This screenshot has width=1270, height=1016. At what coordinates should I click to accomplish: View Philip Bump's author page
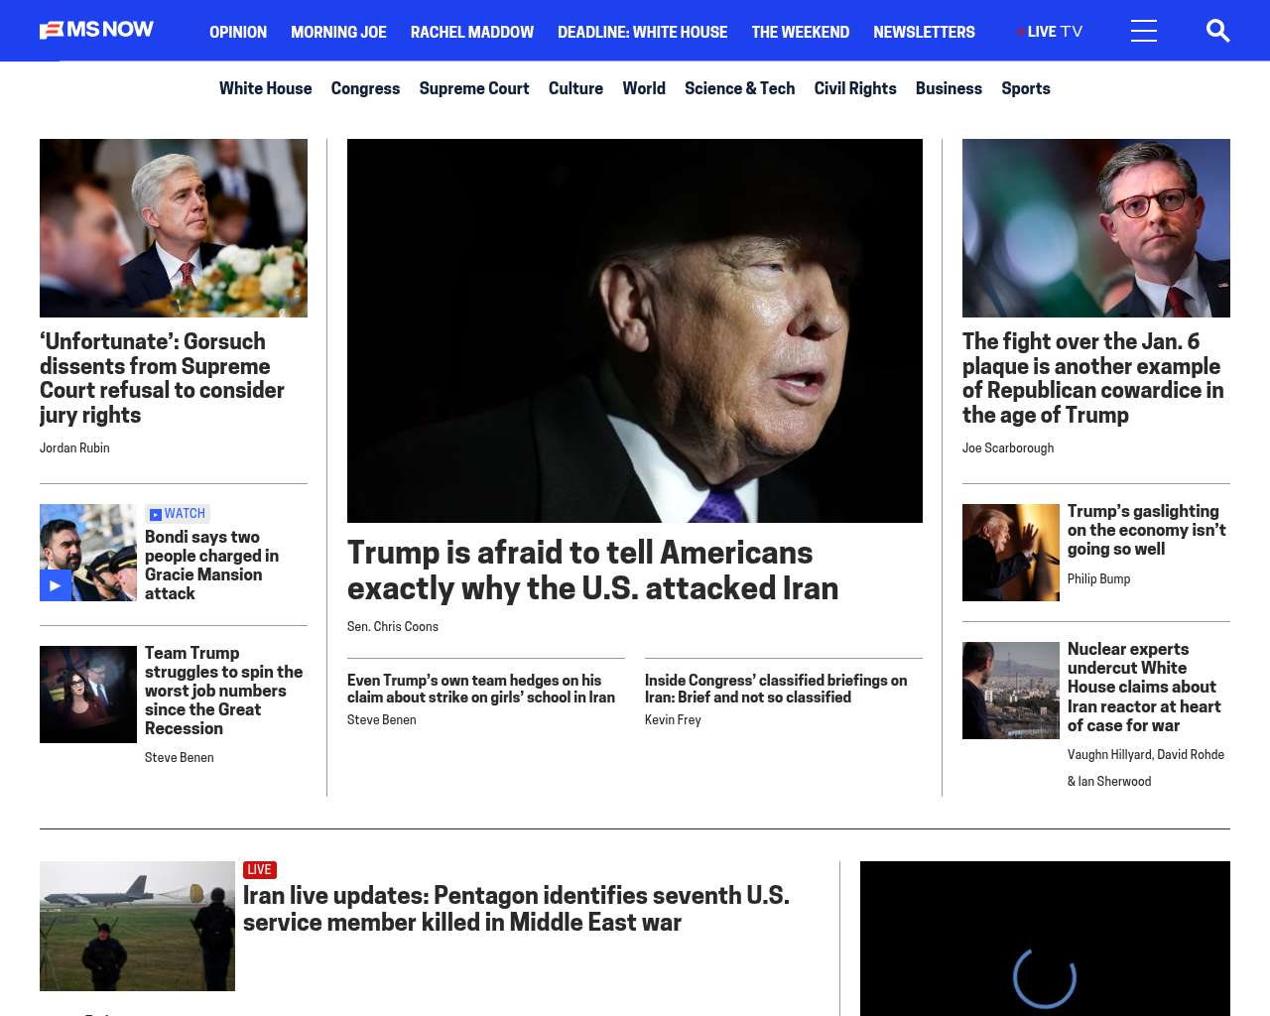point(1099,579)
